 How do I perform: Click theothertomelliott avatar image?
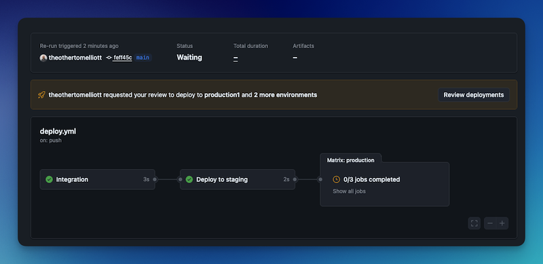click(x=43, y=58)
